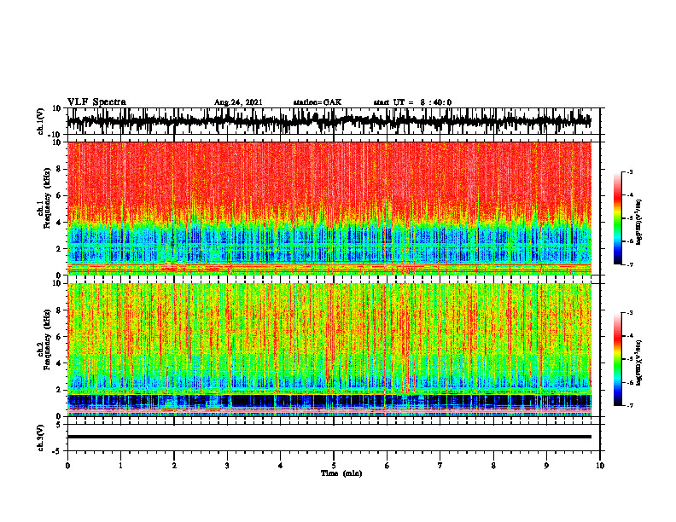Click the ch.1 voltage waveform trace
Viewport: 676px width, 522px height.
(329, 121)
